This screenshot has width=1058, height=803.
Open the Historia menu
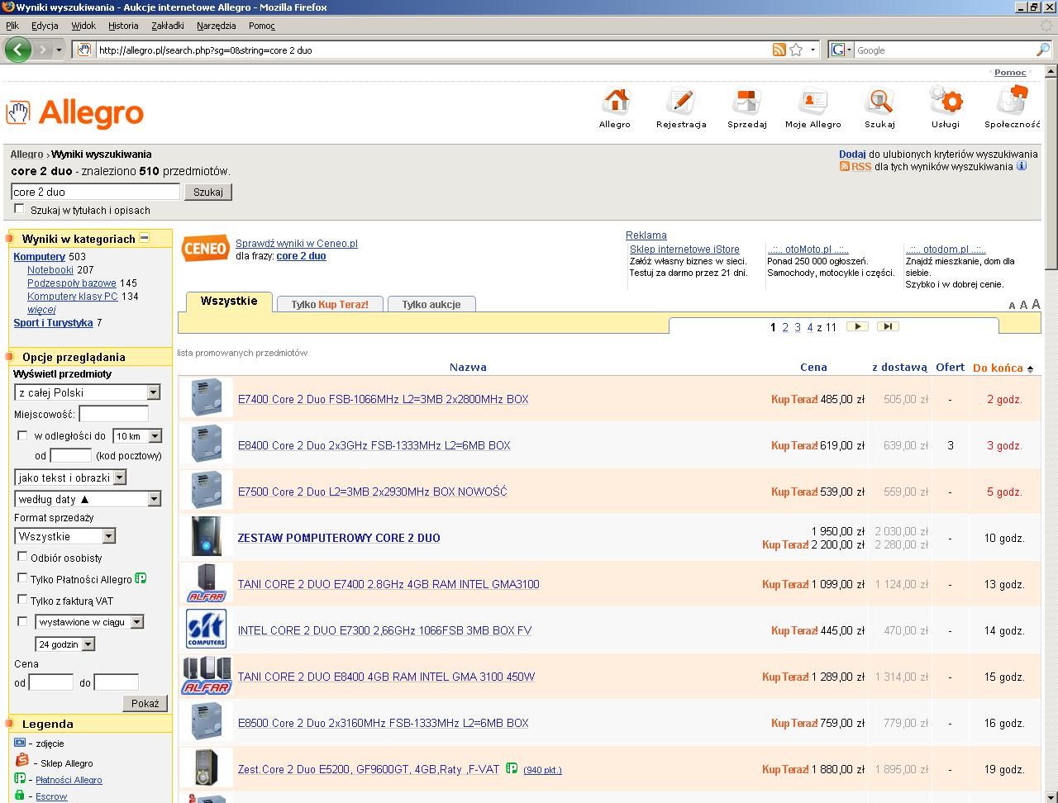(x=123, y=26)
